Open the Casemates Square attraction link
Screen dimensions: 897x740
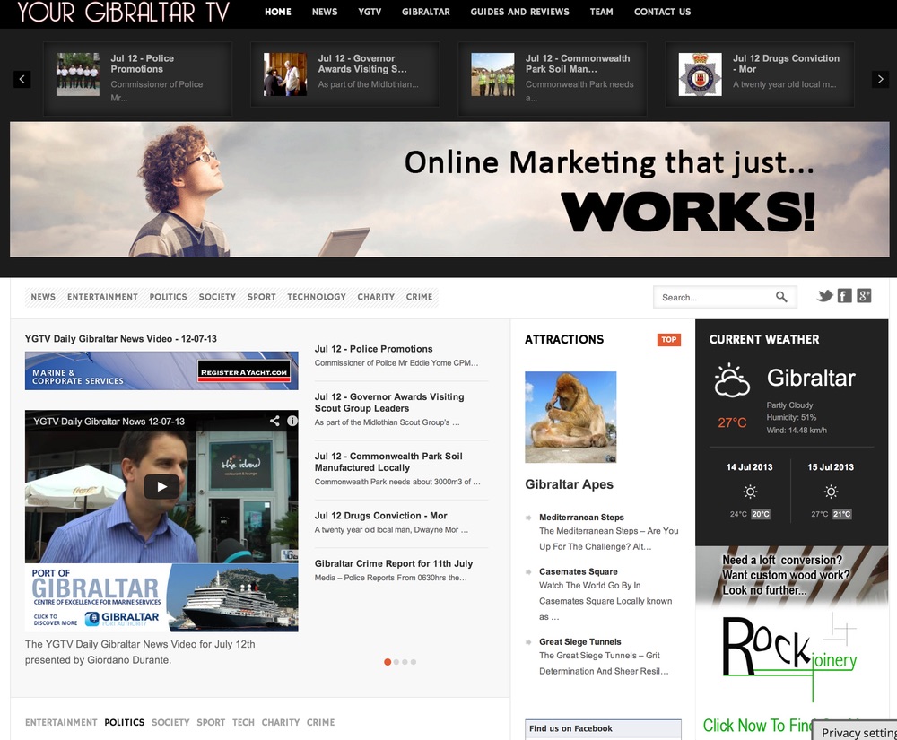(579, 571)
